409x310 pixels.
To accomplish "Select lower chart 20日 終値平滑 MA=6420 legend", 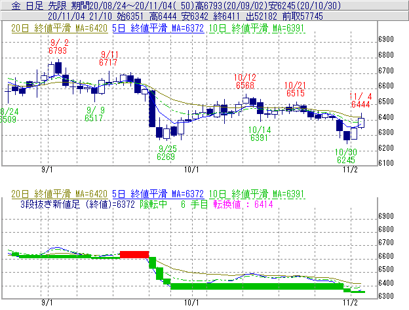I will [x=60, y=194].
